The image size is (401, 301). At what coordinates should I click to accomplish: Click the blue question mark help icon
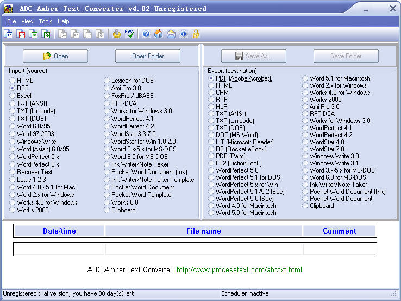146,34
